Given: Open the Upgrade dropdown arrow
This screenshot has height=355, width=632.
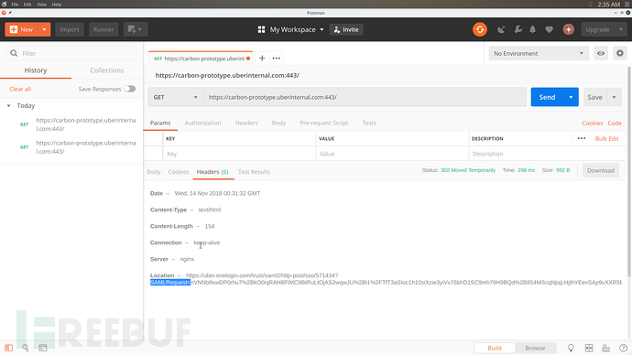Looking at the screenshot, I should coord(621,29).
